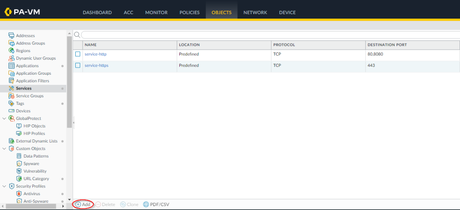Click the External Dynamic Lists icon
Image resolution: width=460 pixels, height=210 pixels.
coord(11,141)
